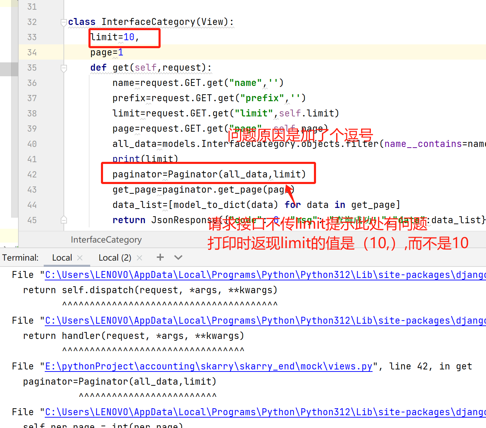Click the 'return' keyword on line 45
Viewport: 486px width, 428px height.
point(129,220)
